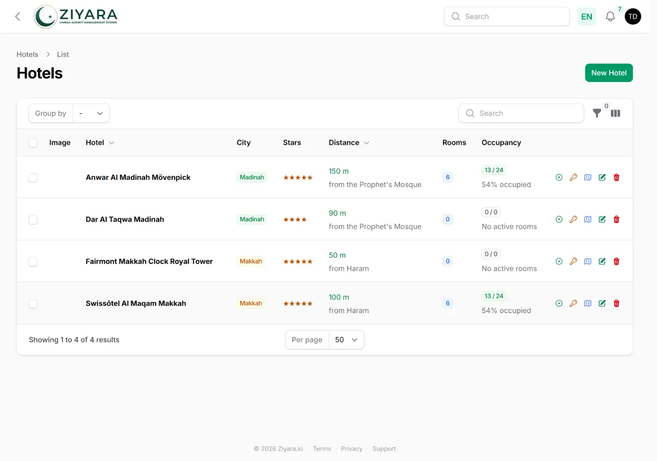Go back using the left chevron arrow
The width and height of the screenshot is (657, 461).
(x=18, y=17)
